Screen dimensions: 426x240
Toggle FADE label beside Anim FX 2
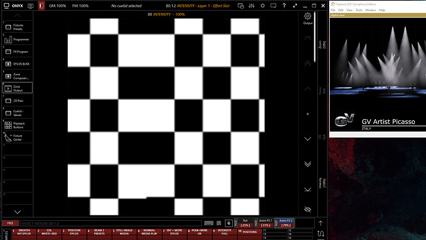point(277,223)
